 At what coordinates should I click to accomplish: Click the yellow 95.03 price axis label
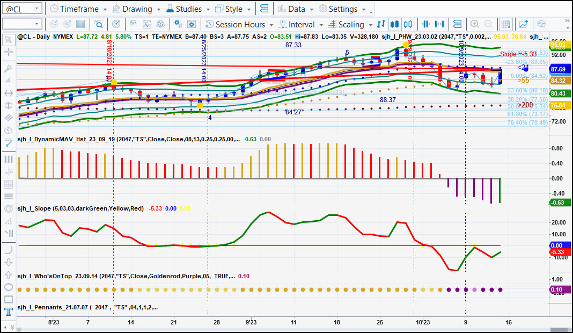point(560,45)
